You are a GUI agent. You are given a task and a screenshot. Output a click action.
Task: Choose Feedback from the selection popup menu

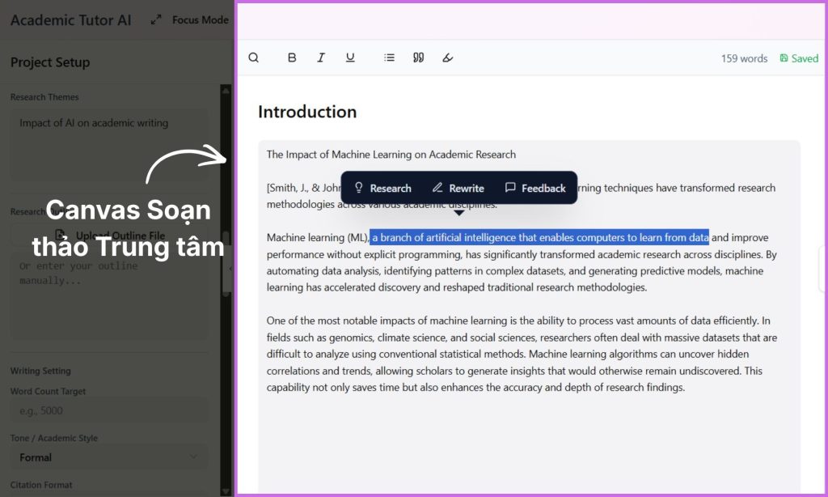coord(536,188)
